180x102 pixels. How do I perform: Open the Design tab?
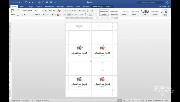tap(30, 6)
